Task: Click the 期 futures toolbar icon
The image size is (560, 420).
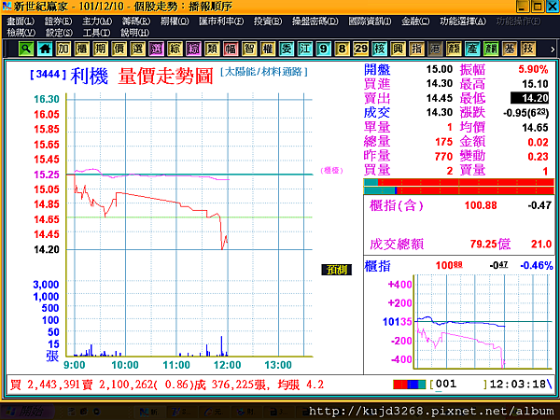Action: coord(101,49)
